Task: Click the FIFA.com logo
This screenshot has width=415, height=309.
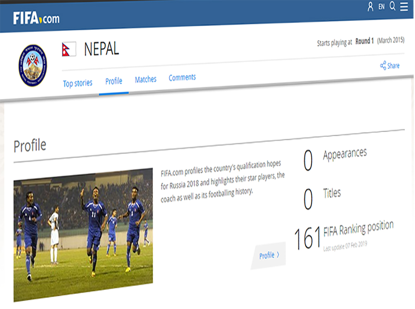Action: (x=36, y=18)
